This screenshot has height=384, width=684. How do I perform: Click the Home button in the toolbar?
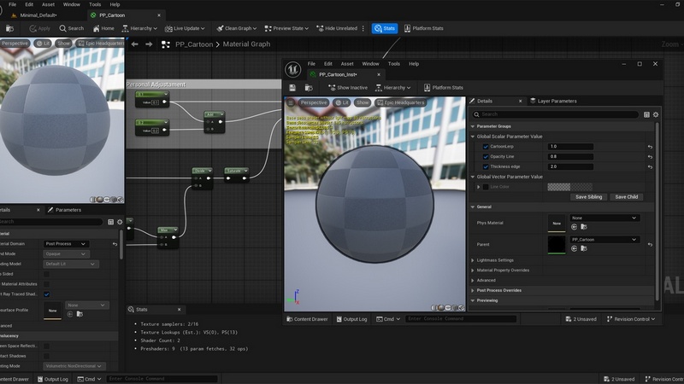(103, 28)
